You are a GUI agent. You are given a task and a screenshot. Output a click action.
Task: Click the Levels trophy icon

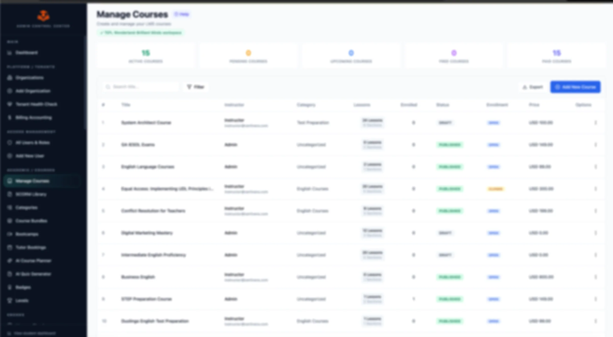(x=10, y=301)
